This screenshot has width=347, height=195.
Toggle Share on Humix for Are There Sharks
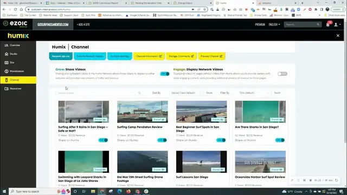coord(280,140)
